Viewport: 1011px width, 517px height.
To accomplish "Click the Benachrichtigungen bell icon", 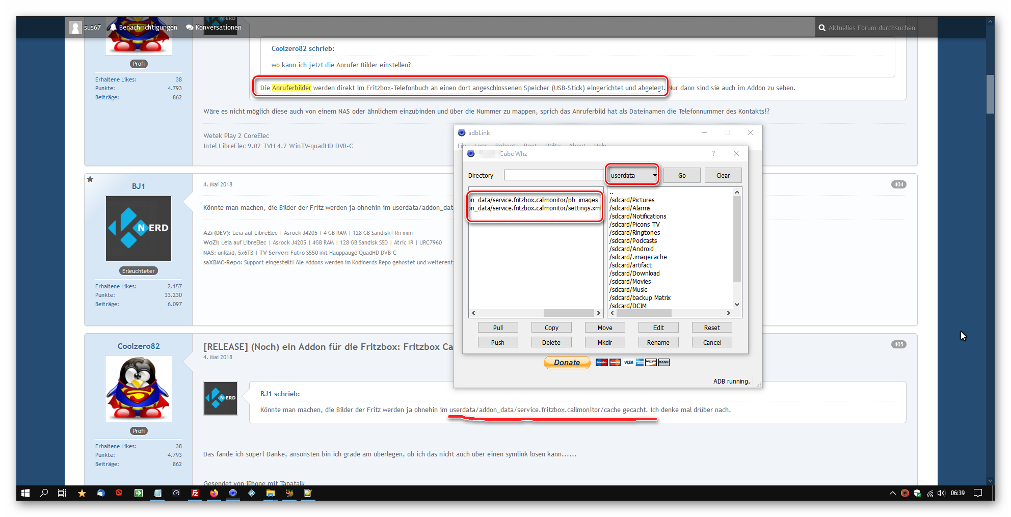I will pos(114,27).
